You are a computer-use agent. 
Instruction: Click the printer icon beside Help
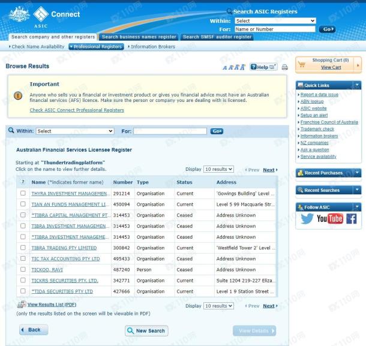tap(284, 67)
